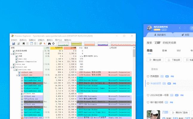Open the orange physical memory mini graph
The height and width of the screenshot is (119, 193).
click(x=89, y=44)
